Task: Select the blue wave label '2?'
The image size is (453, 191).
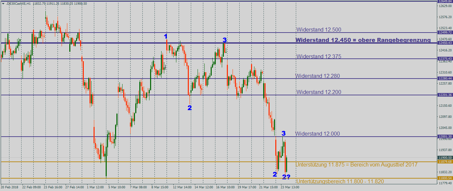Action: [286, 177]
